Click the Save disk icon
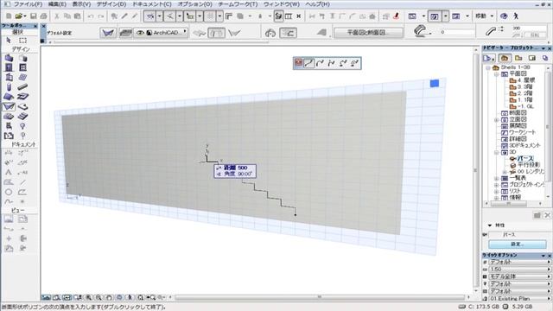Screen dimensions: 553x311 33,16
